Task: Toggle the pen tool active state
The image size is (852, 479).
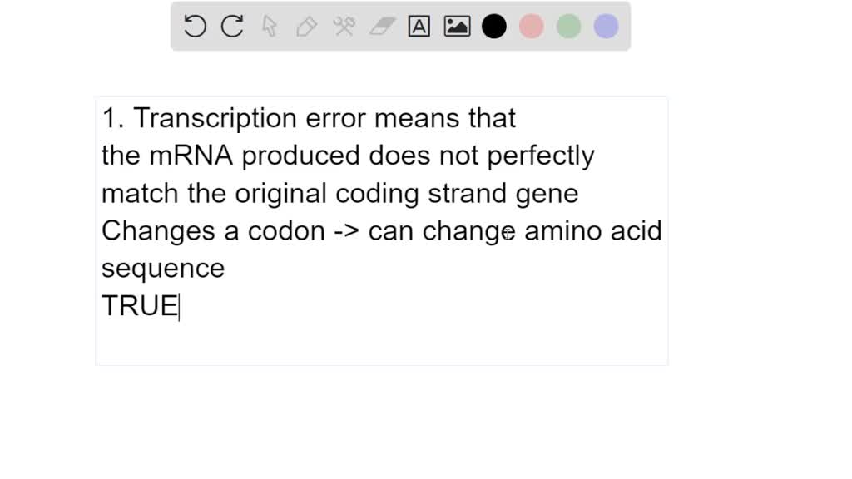Action: 305,26
